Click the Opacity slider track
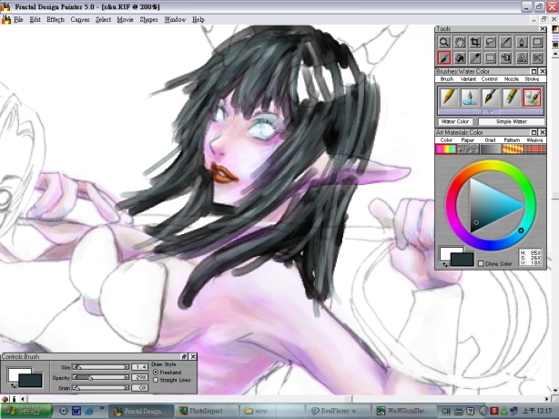 click(x=101, y=377)
